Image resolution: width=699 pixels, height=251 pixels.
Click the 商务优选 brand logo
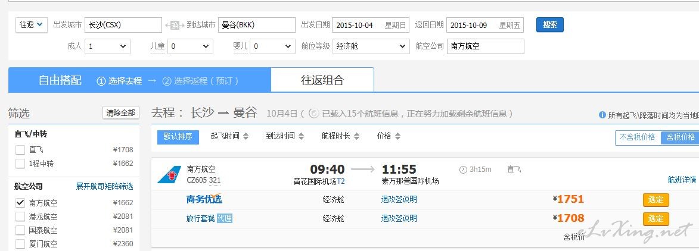pyautogui.click(x=204, y=199)
